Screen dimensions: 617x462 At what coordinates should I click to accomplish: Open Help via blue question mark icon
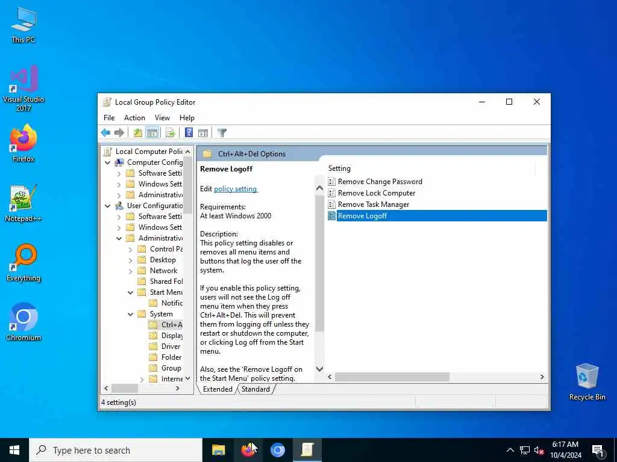[189, 133]
